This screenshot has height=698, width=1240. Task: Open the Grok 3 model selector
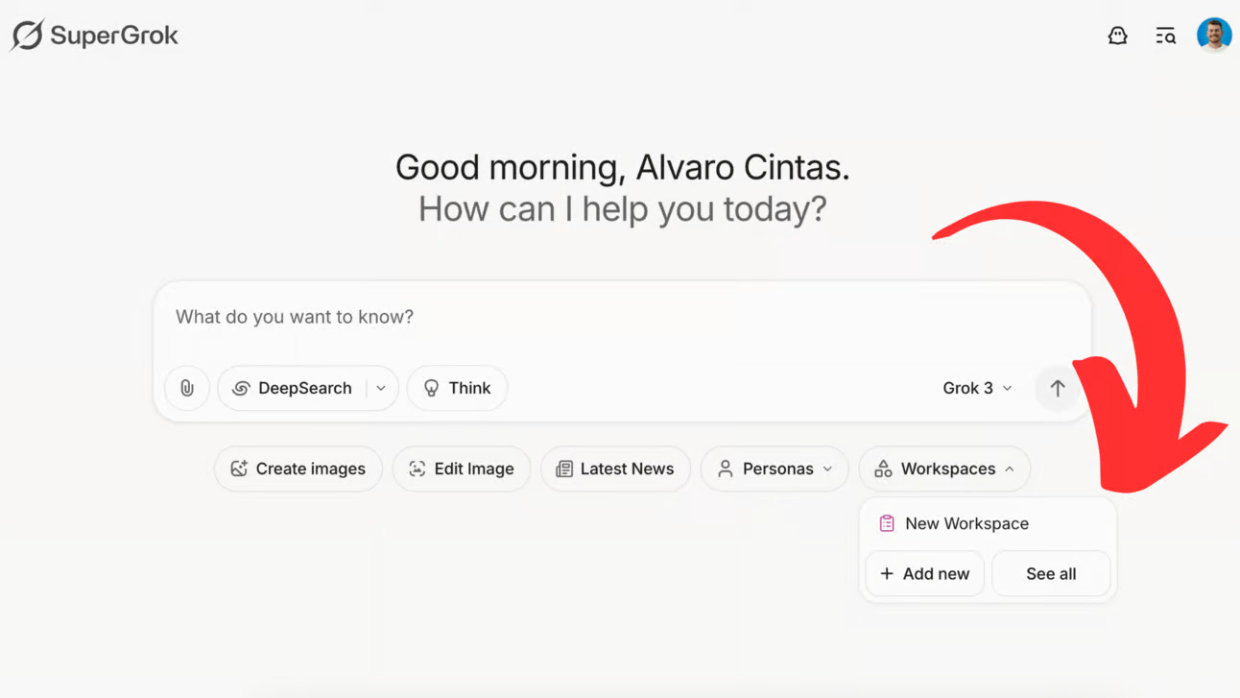pos(977,388)
